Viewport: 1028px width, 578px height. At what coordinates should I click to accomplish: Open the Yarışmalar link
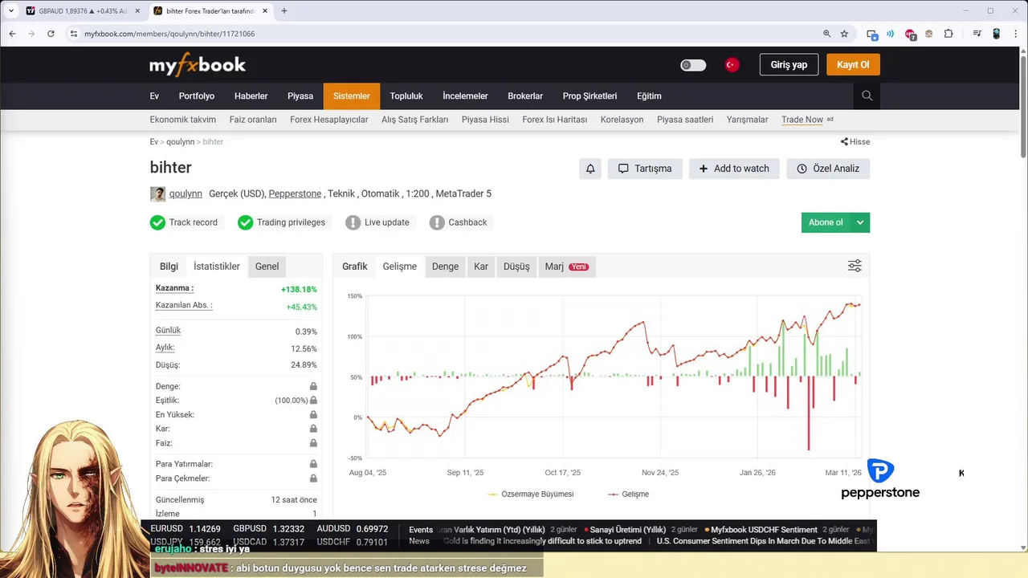pyautogui.click(x=748, y=120)
